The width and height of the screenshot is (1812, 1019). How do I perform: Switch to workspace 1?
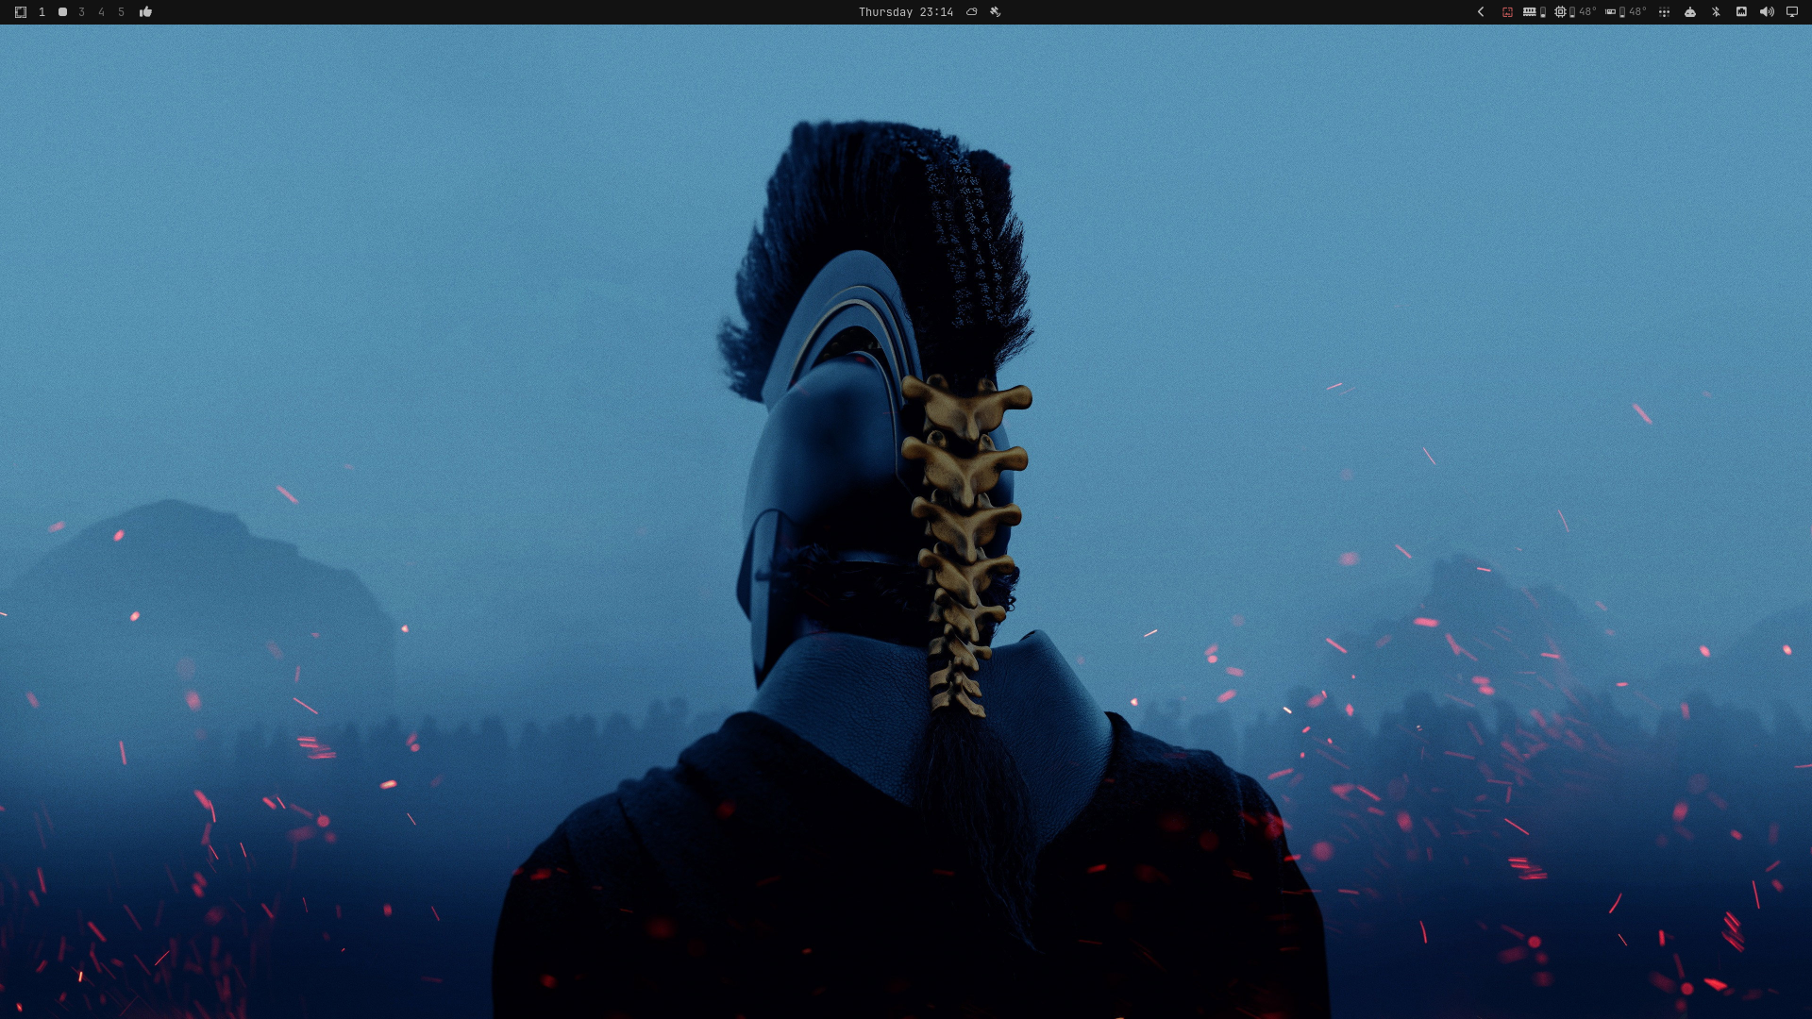click(42, 12)
